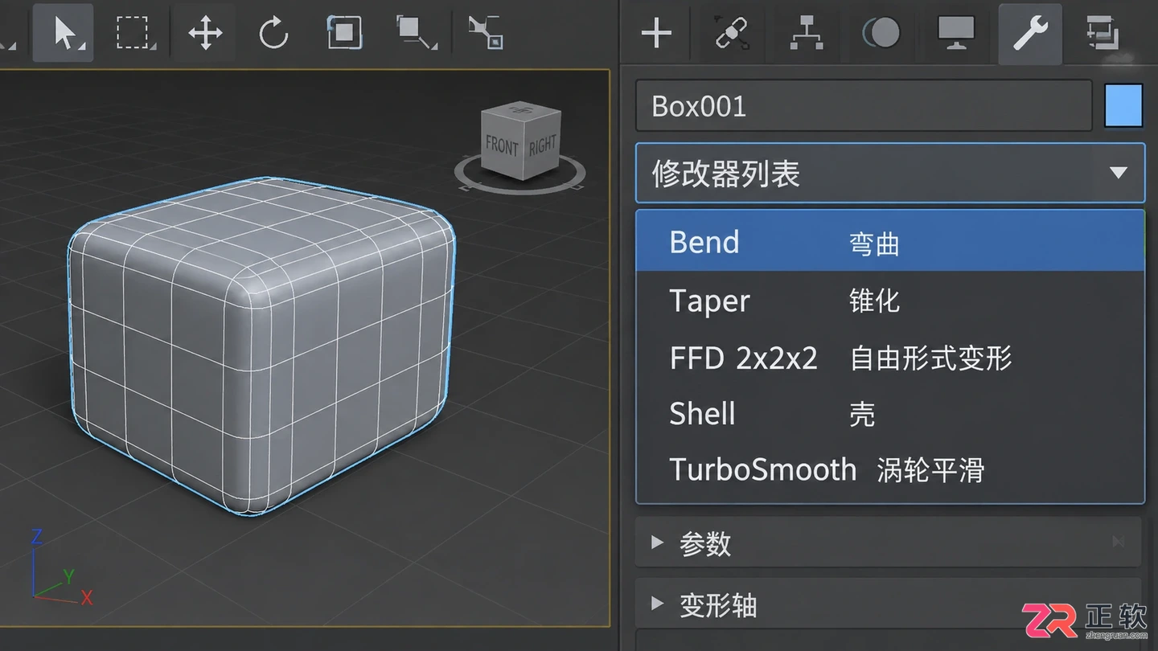Select TurboSmooth 涡轮平滑 modifier
Viewport: 1158px width, 651px height.
890,469
